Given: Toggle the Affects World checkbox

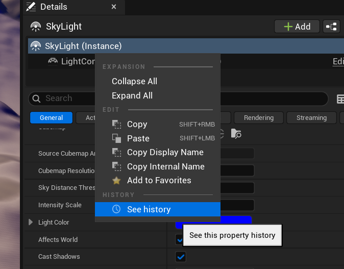Looking at the screenshot, I should click(x=179, y=239).
